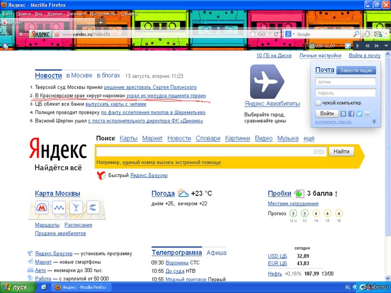
Task: Click the fast-forward button in media toolbar
Action: coord(376,46)
